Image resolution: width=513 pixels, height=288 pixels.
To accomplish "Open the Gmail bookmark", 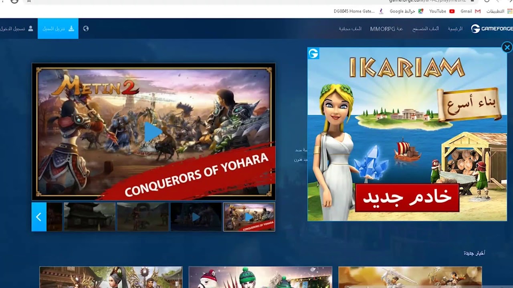I will coord(470,11).
